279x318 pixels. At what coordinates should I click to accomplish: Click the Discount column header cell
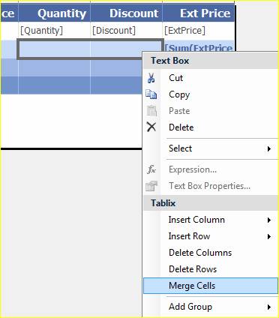pyautogui.click(x=126, y=13)
